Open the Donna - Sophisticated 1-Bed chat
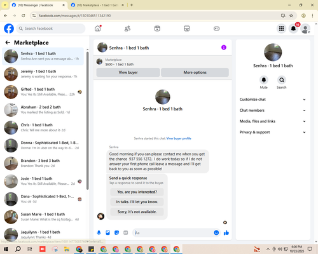 (43, 145)
